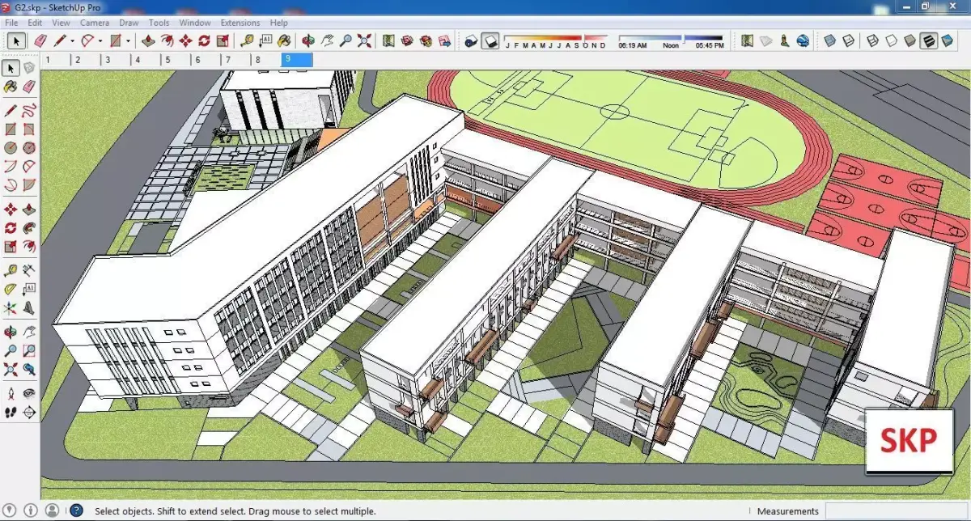Click the '05:45 PM' time label
This screenshot has width=971, height=521.
(710, 46)
